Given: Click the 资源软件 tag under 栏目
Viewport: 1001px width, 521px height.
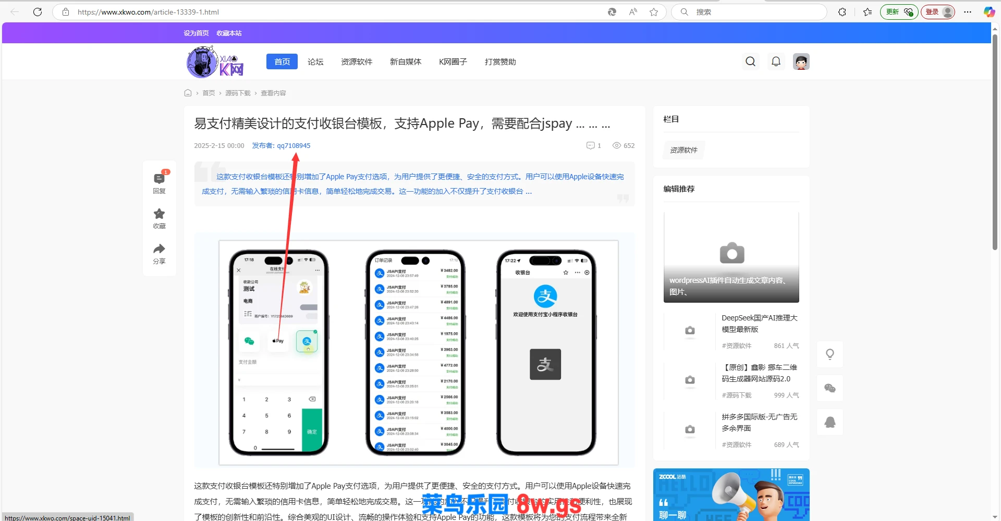Looking at the screenshot, I should 683,150.
